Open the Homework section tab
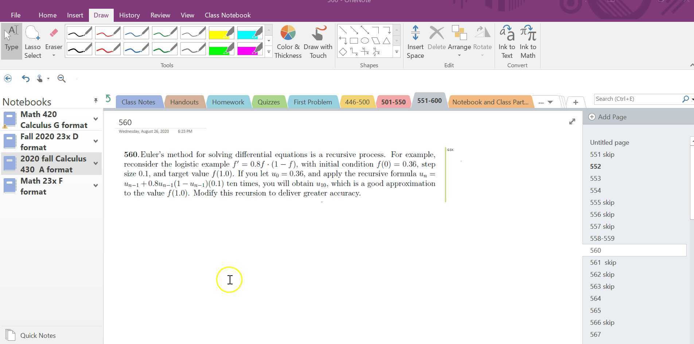 click(x=228, y=102)
